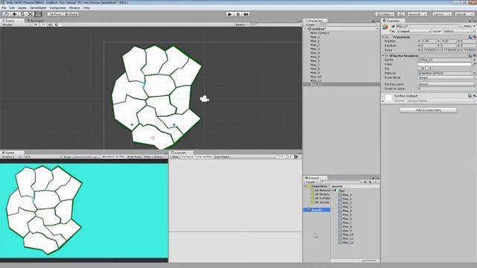Toggle Maximize On Play in Game view
The height and width of the screenshot is (268, 477).
[113, 157]
